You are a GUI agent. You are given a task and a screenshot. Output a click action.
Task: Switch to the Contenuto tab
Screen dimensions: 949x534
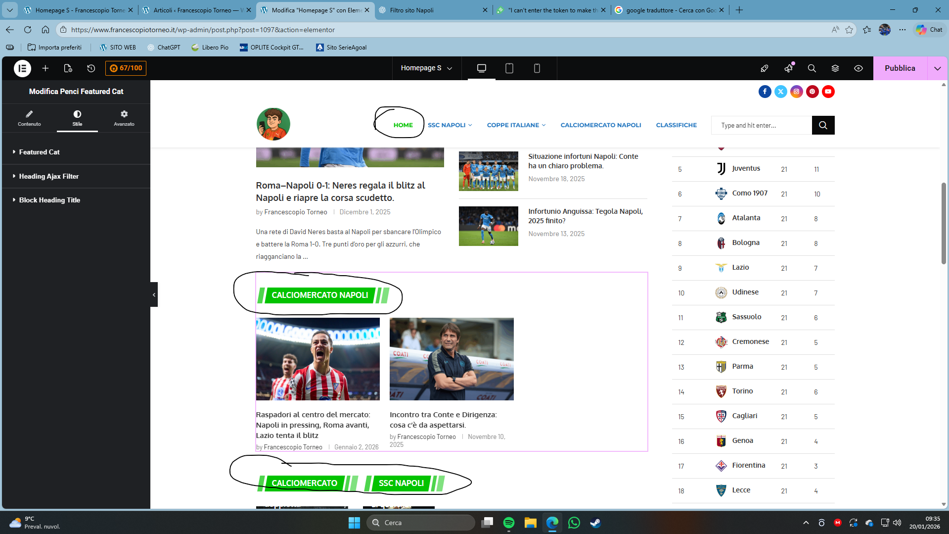[x=29, y=118]
